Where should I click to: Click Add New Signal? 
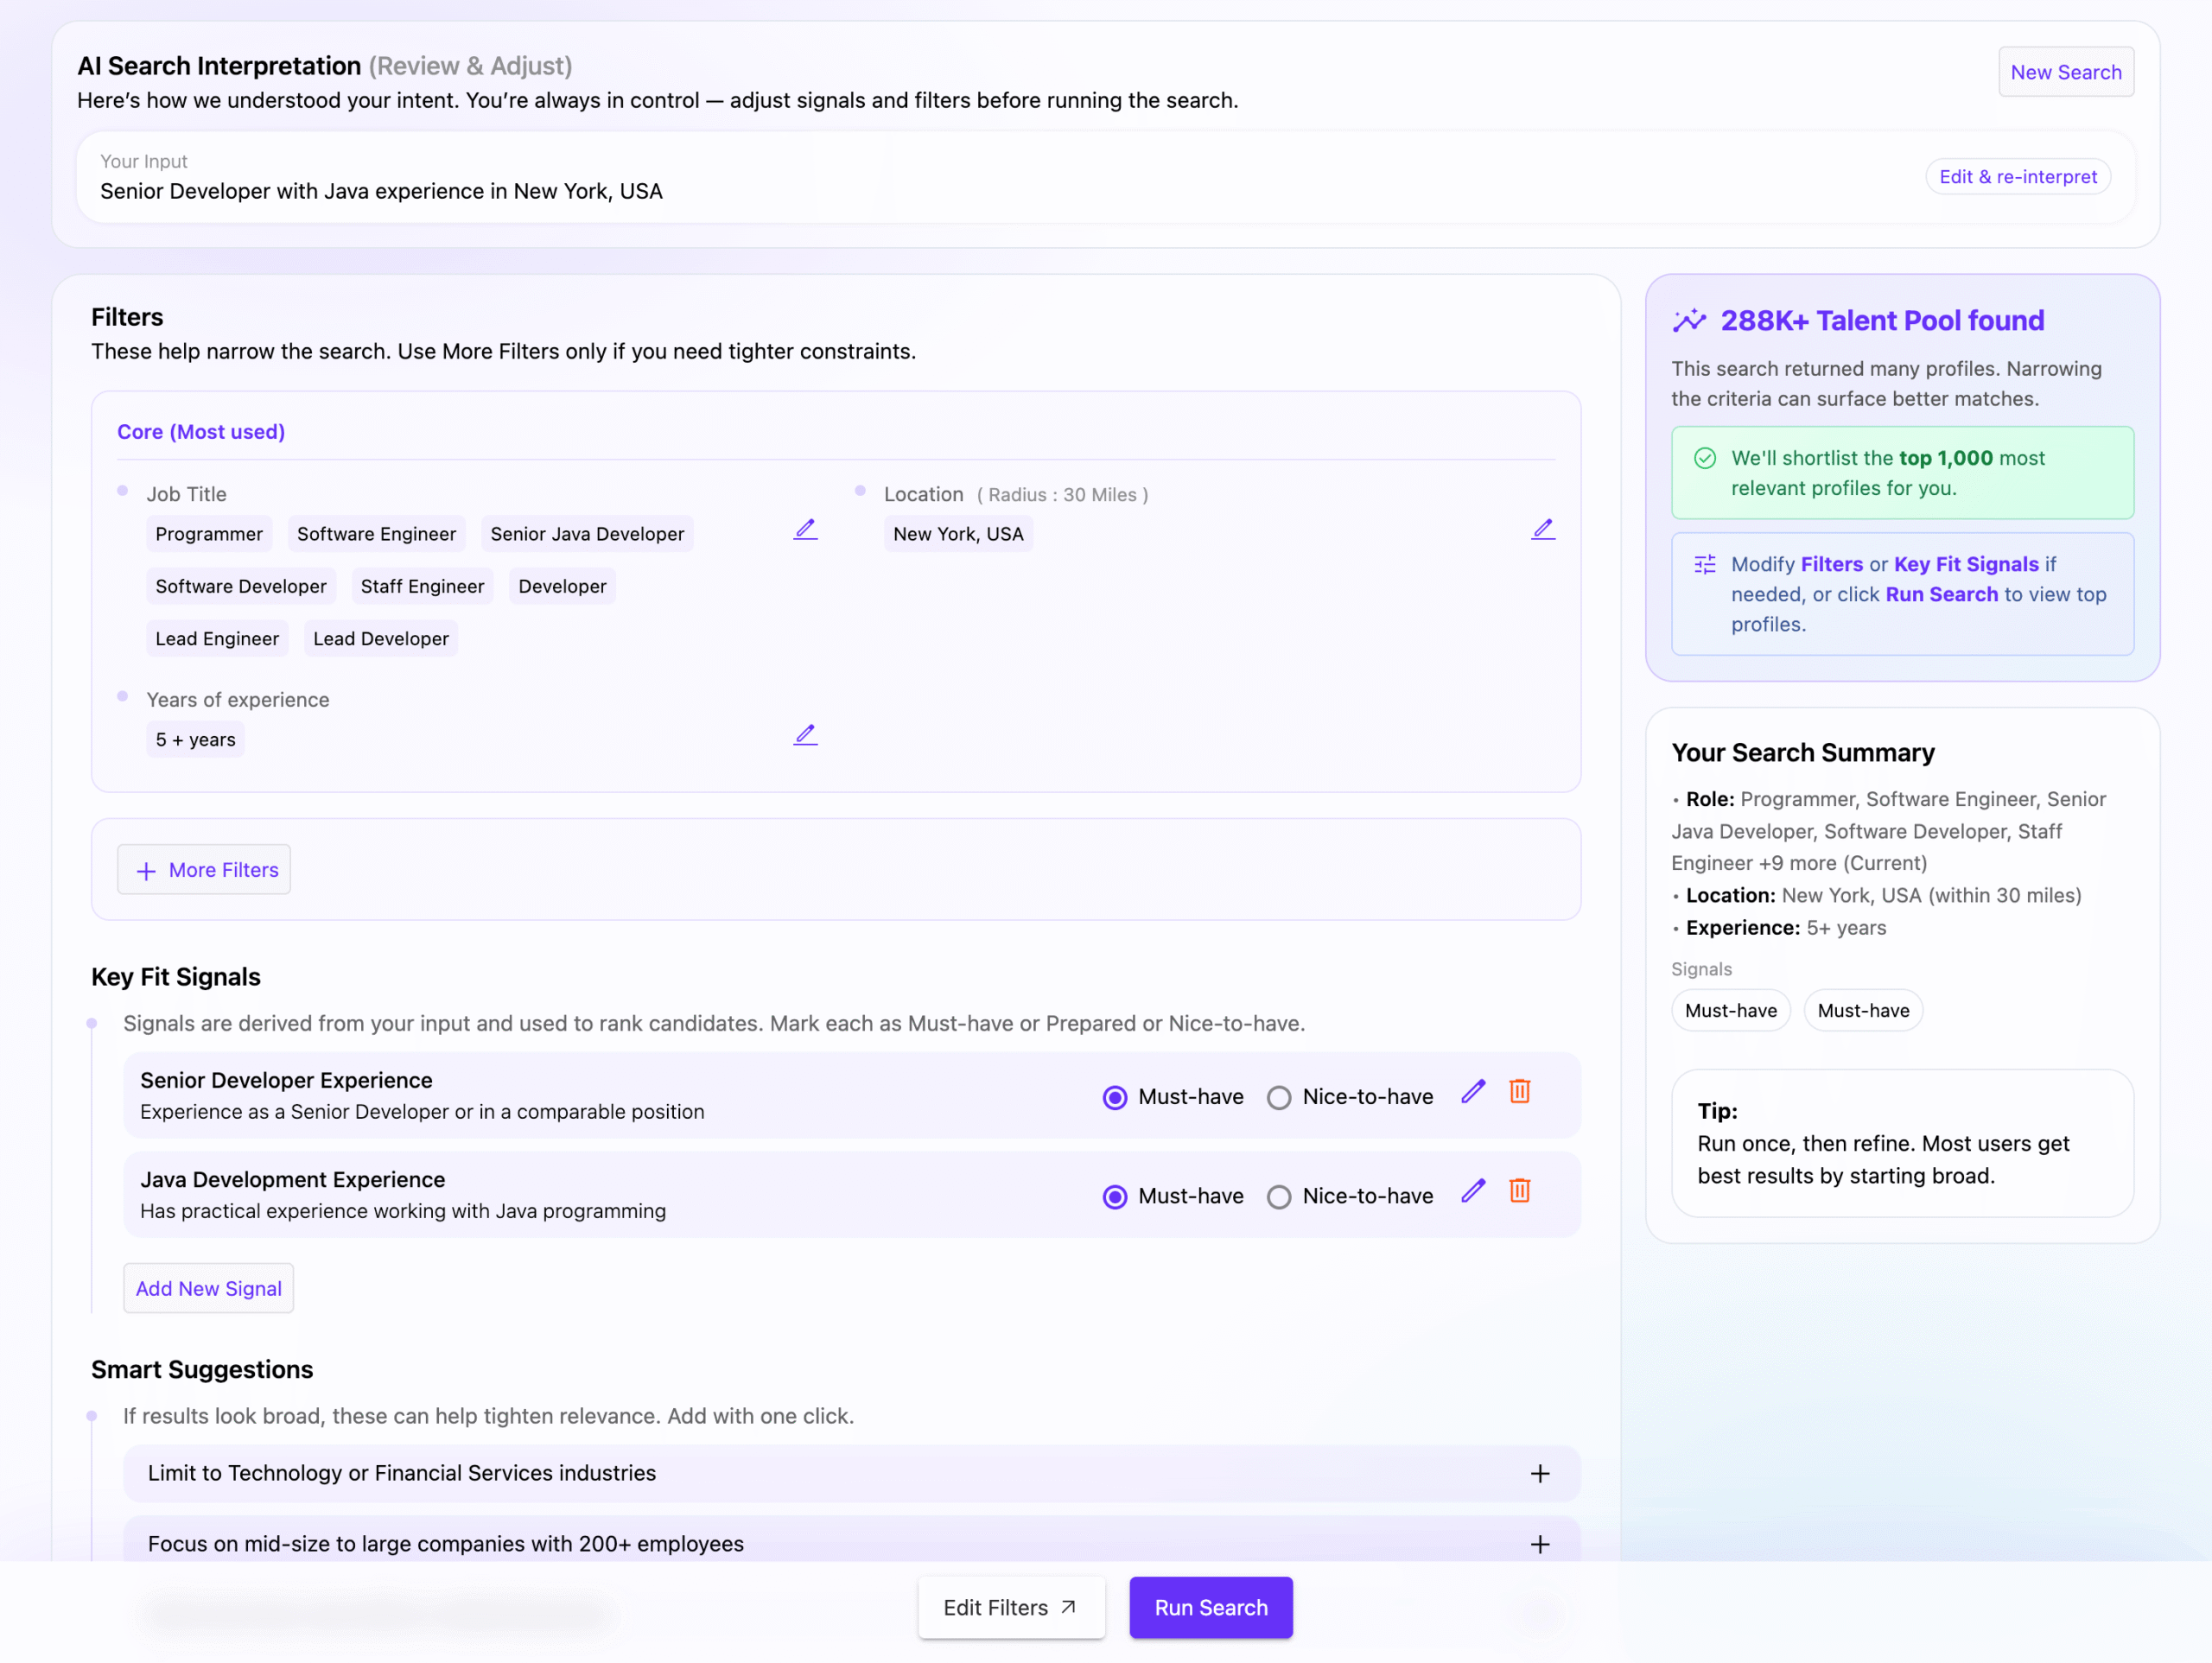pos(208,1289)
